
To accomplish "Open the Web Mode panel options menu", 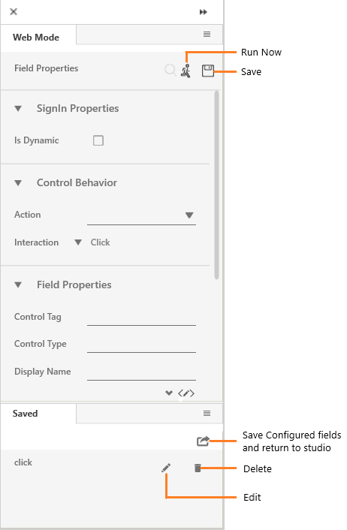I will pos(207,34).
